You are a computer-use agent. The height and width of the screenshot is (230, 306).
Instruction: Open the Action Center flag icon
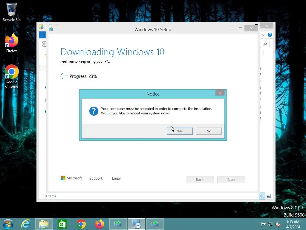tap(263, 224)
